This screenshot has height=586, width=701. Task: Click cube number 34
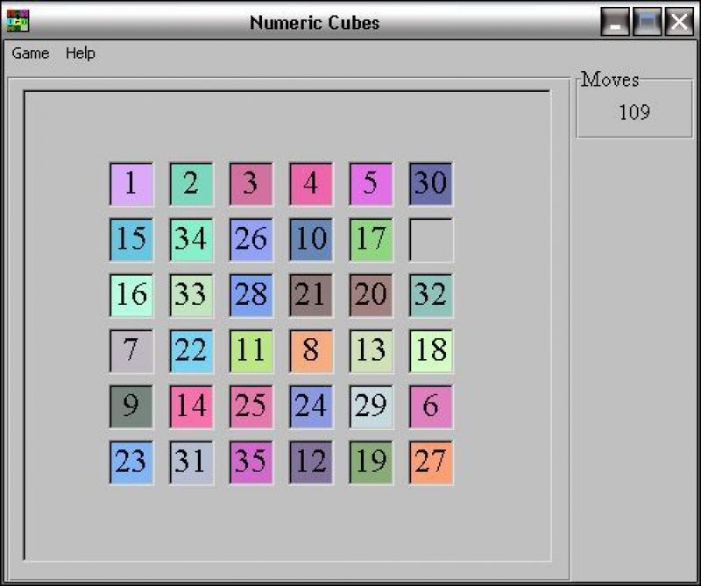click(191, 240)
